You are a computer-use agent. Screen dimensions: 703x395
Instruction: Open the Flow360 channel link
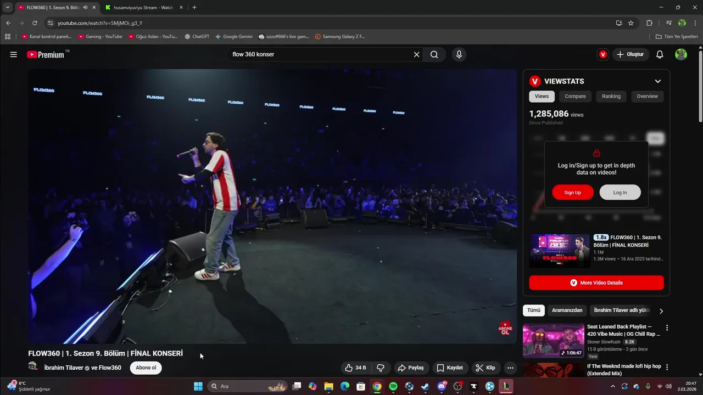pos(110,368)
